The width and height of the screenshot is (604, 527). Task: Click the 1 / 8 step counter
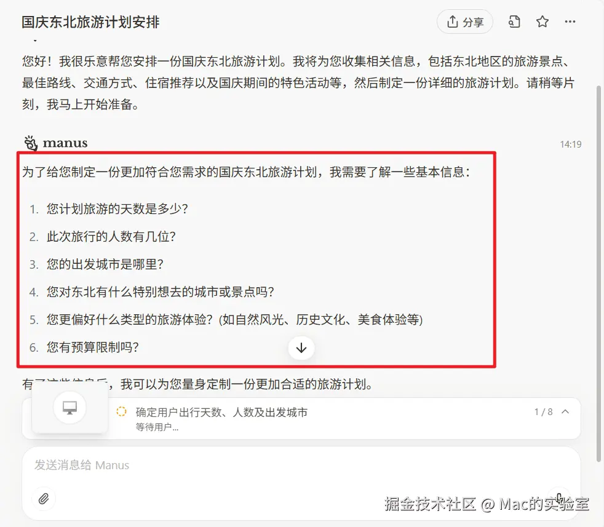(x=543, y=412)
